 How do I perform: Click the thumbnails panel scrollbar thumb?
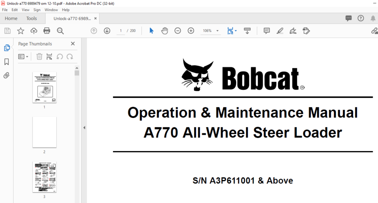coord(77,73)
